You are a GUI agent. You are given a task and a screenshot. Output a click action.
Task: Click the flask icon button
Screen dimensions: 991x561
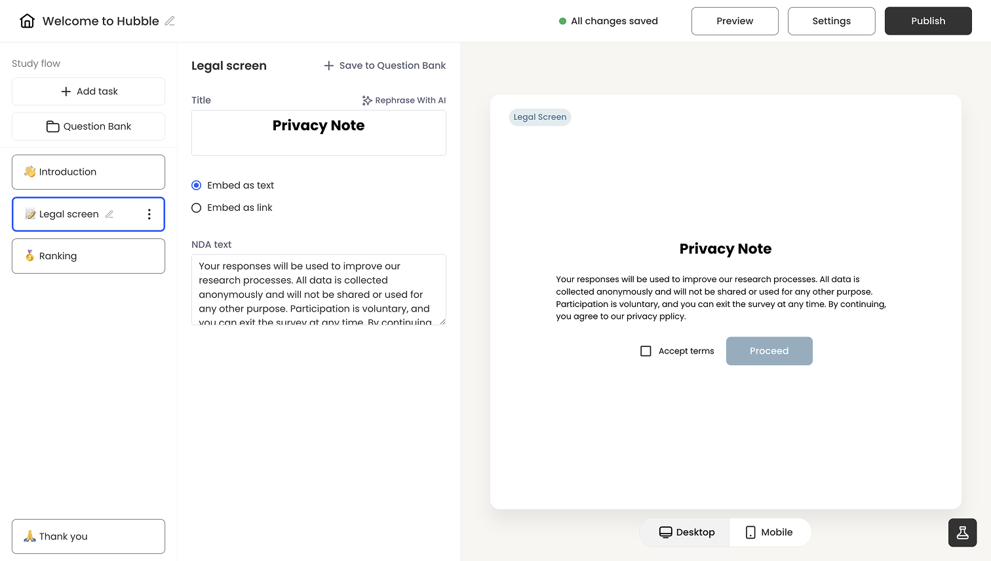click(962, 533)
